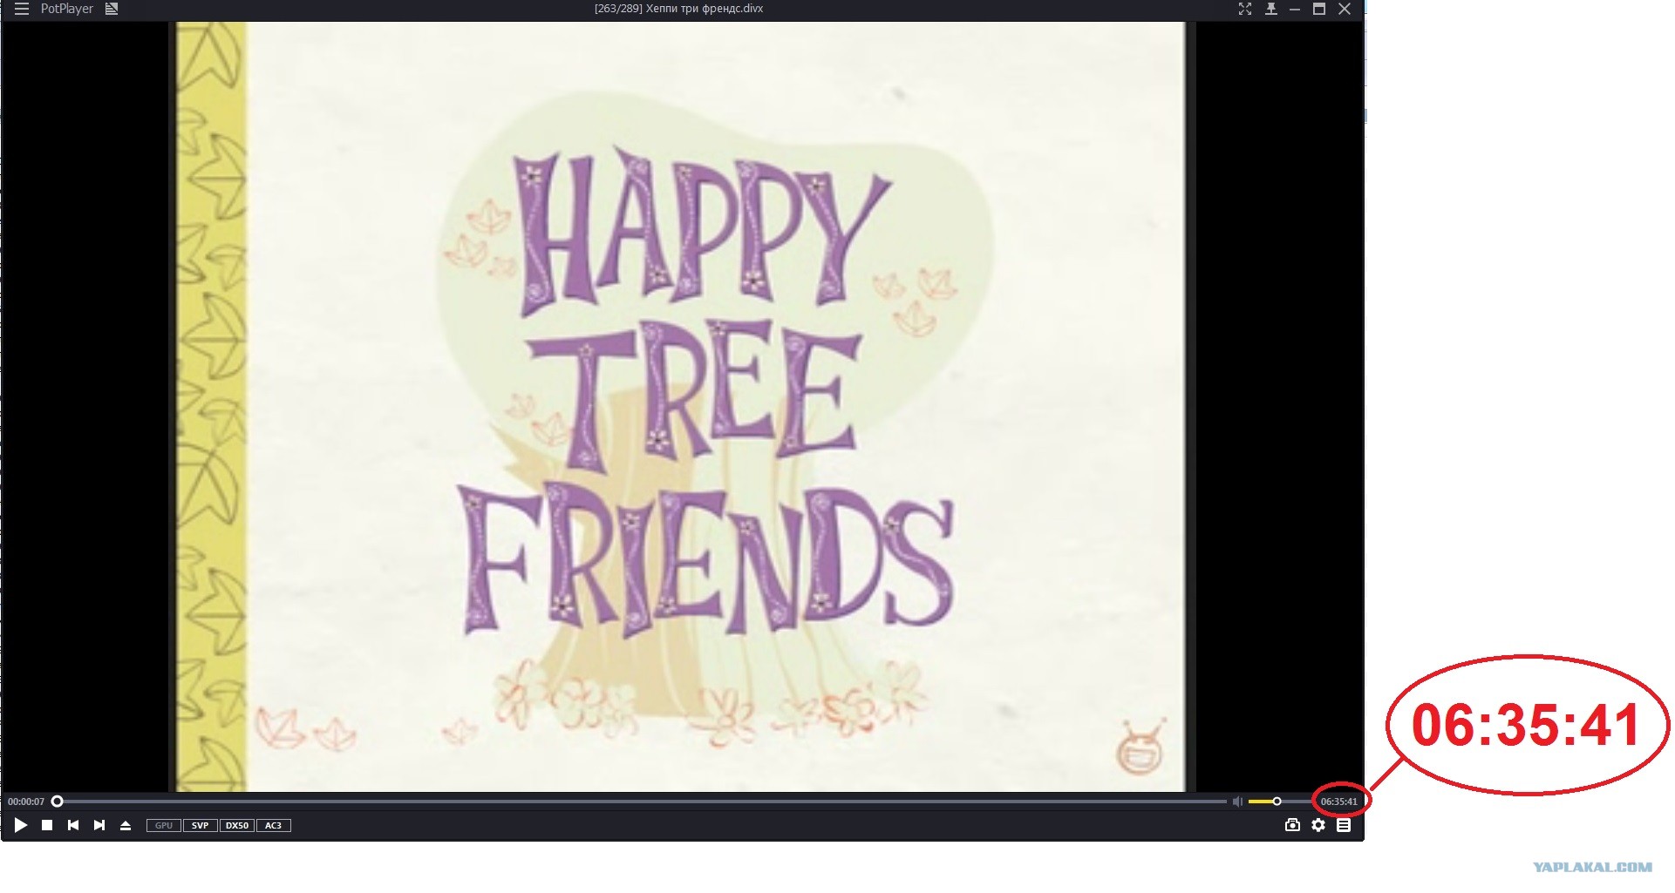Image resolution: width=1675 pixels, height=893 pixels.
Task: Jump to the previous file in playlist
Action: point(73,825)
